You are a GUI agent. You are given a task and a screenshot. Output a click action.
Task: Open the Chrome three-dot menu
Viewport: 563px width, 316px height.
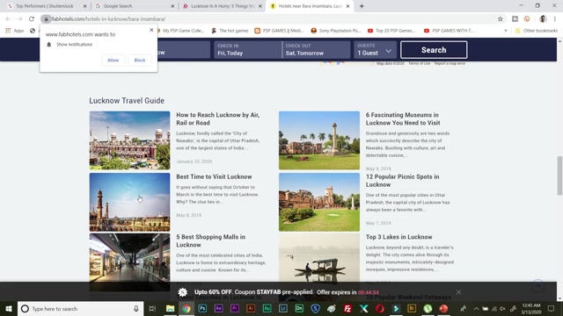click(x=555, y=19)
